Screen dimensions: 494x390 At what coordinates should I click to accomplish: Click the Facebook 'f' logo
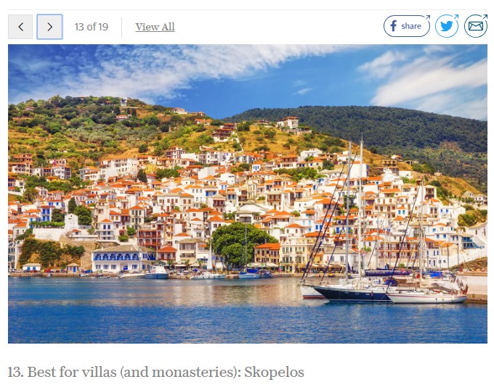point(393,26)
